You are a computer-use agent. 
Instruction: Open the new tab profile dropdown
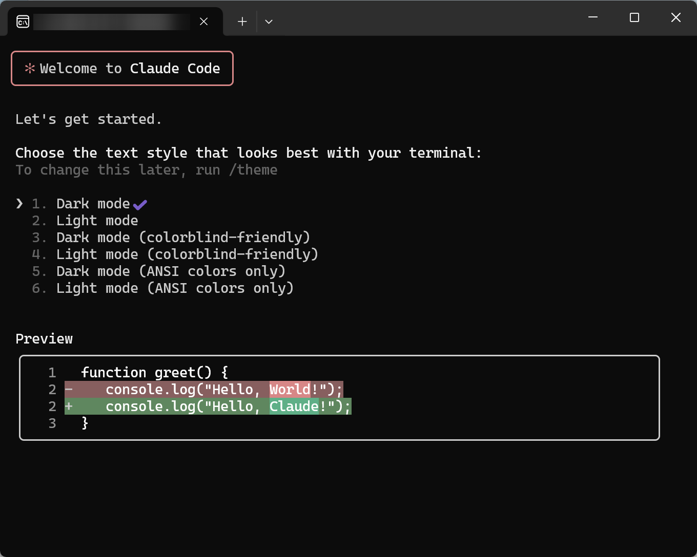[269, 22]
